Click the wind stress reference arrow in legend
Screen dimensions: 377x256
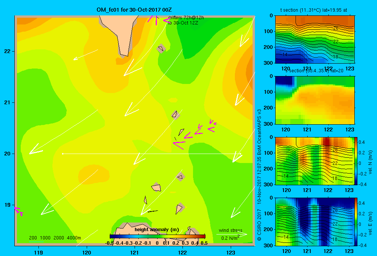coord(231,234)
